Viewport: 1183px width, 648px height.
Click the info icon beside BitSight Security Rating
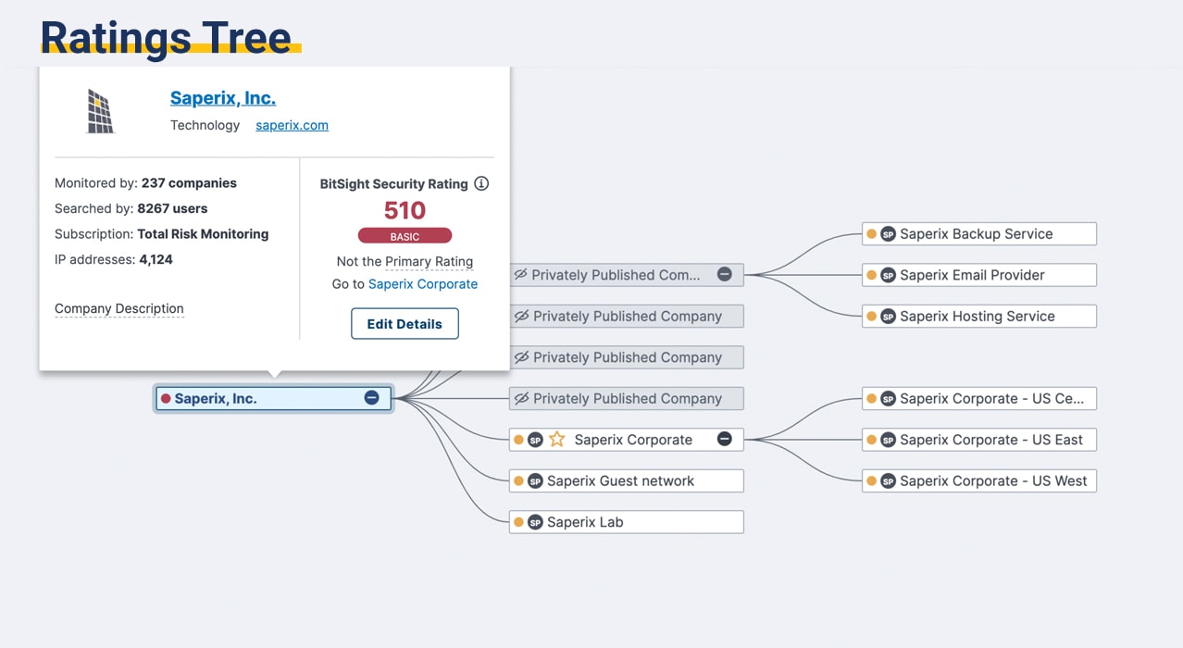point(481,183)
